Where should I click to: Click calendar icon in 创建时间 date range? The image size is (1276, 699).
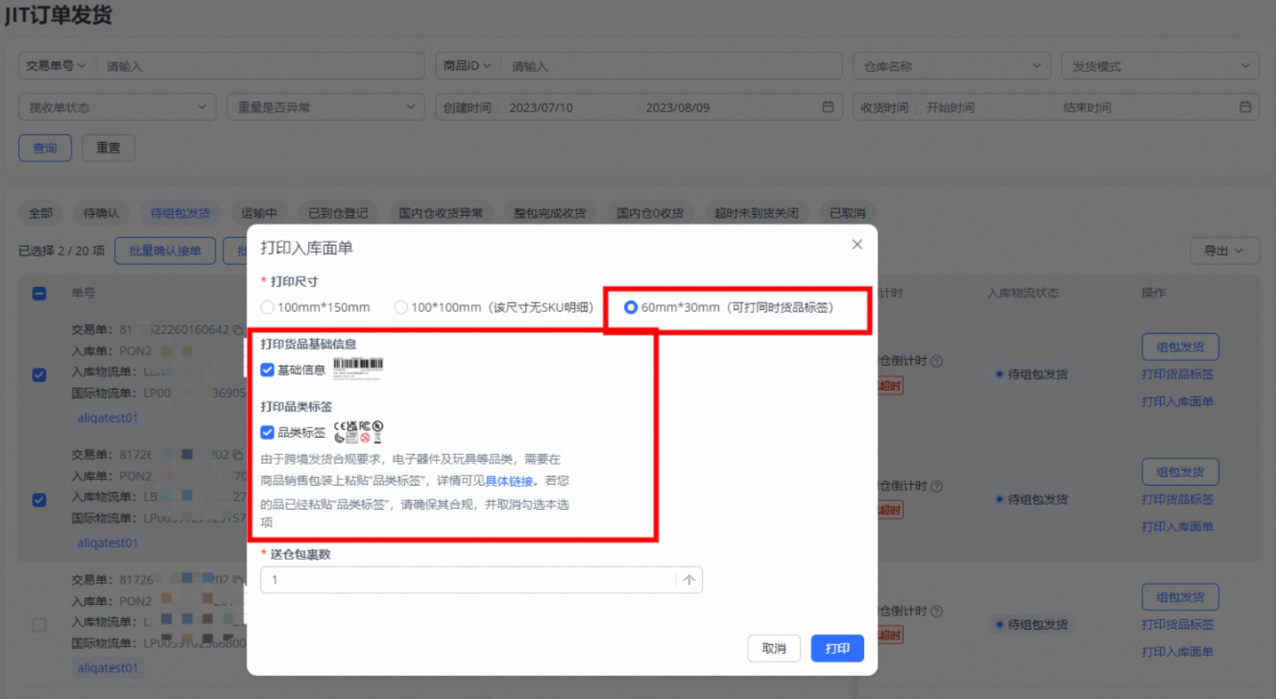point(828,108)
